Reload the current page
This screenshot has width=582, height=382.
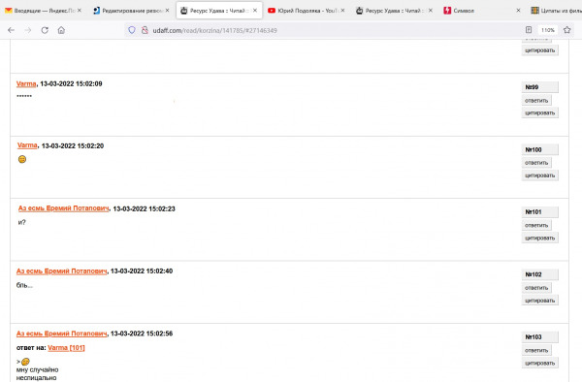45,30
